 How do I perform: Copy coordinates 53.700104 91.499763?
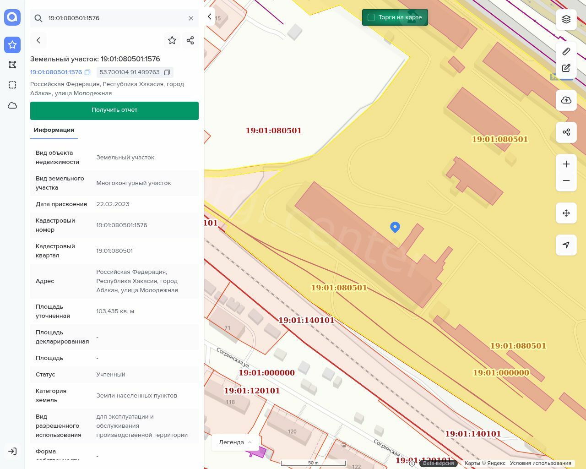167,72
